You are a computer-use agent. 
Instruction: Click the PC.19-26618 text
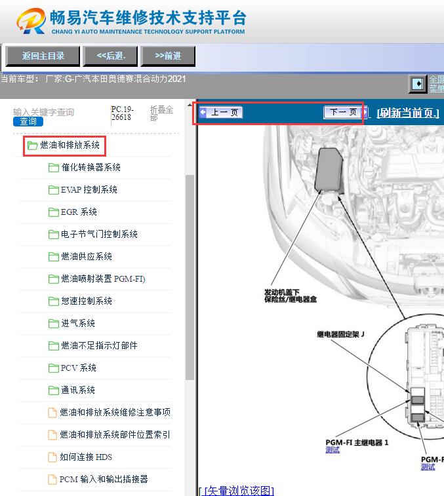tap(123, 113)
